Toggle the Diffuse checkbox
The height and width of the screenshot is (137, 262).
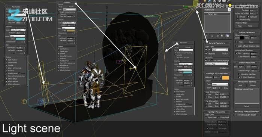pyautogui.click(x=238, y=17)
